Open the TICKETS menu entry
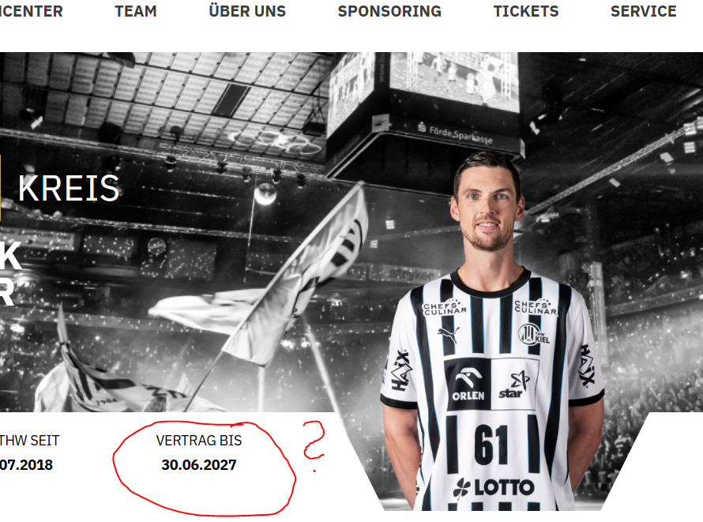Viewport: 703px width, 522px height. pyautogui.click(x=526, y=11)
